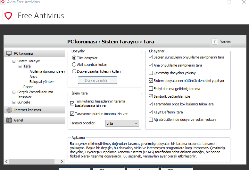Select the Güncelle tree item
This screenshot has height=170, width=249.
[x=24, y=102]
